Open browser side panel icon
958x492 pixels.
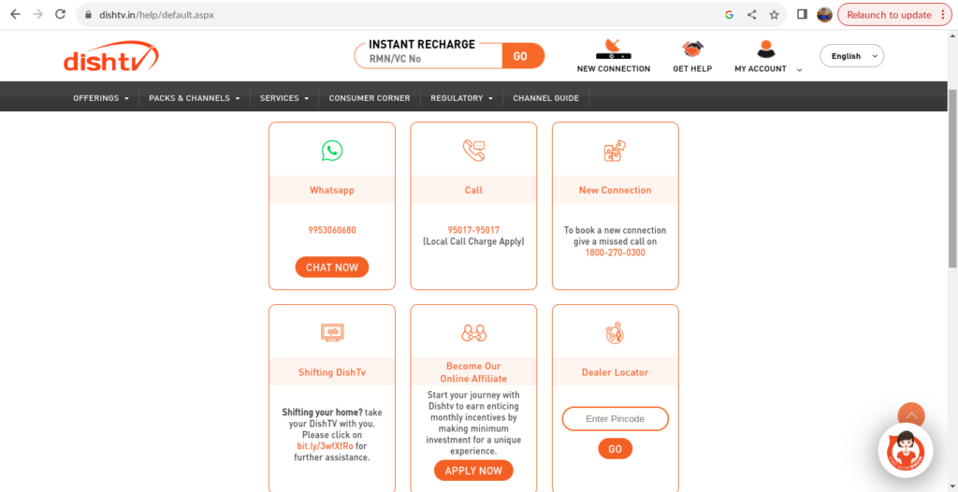[802, 15]
